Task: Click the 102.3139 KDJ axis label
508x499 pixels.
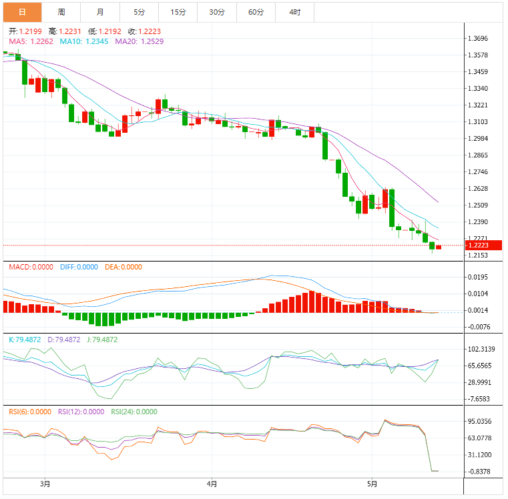Action: 481,349
